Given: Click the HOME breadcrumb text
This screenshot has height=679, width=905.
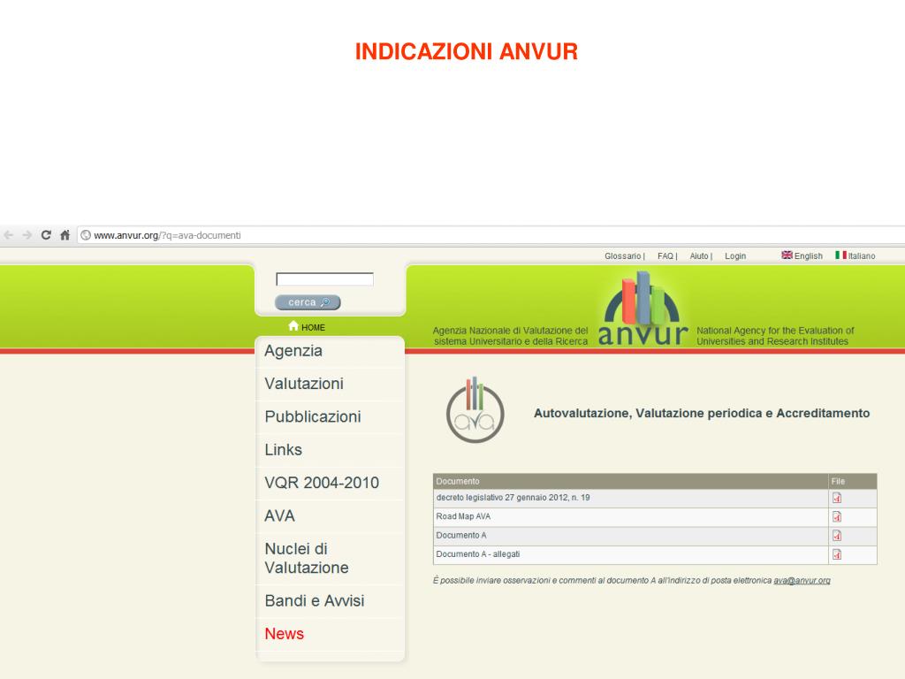Looking at the screenshot, I should (x=313, y=327).
